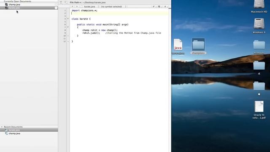Click the 'champ rohit = new champ();' line
270x152 pixels.
(x=100, y=30)
